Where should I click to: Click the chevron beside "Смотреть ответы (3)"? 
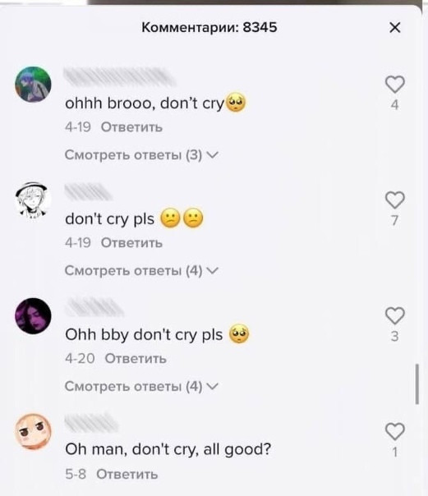[x=212, y=154]
